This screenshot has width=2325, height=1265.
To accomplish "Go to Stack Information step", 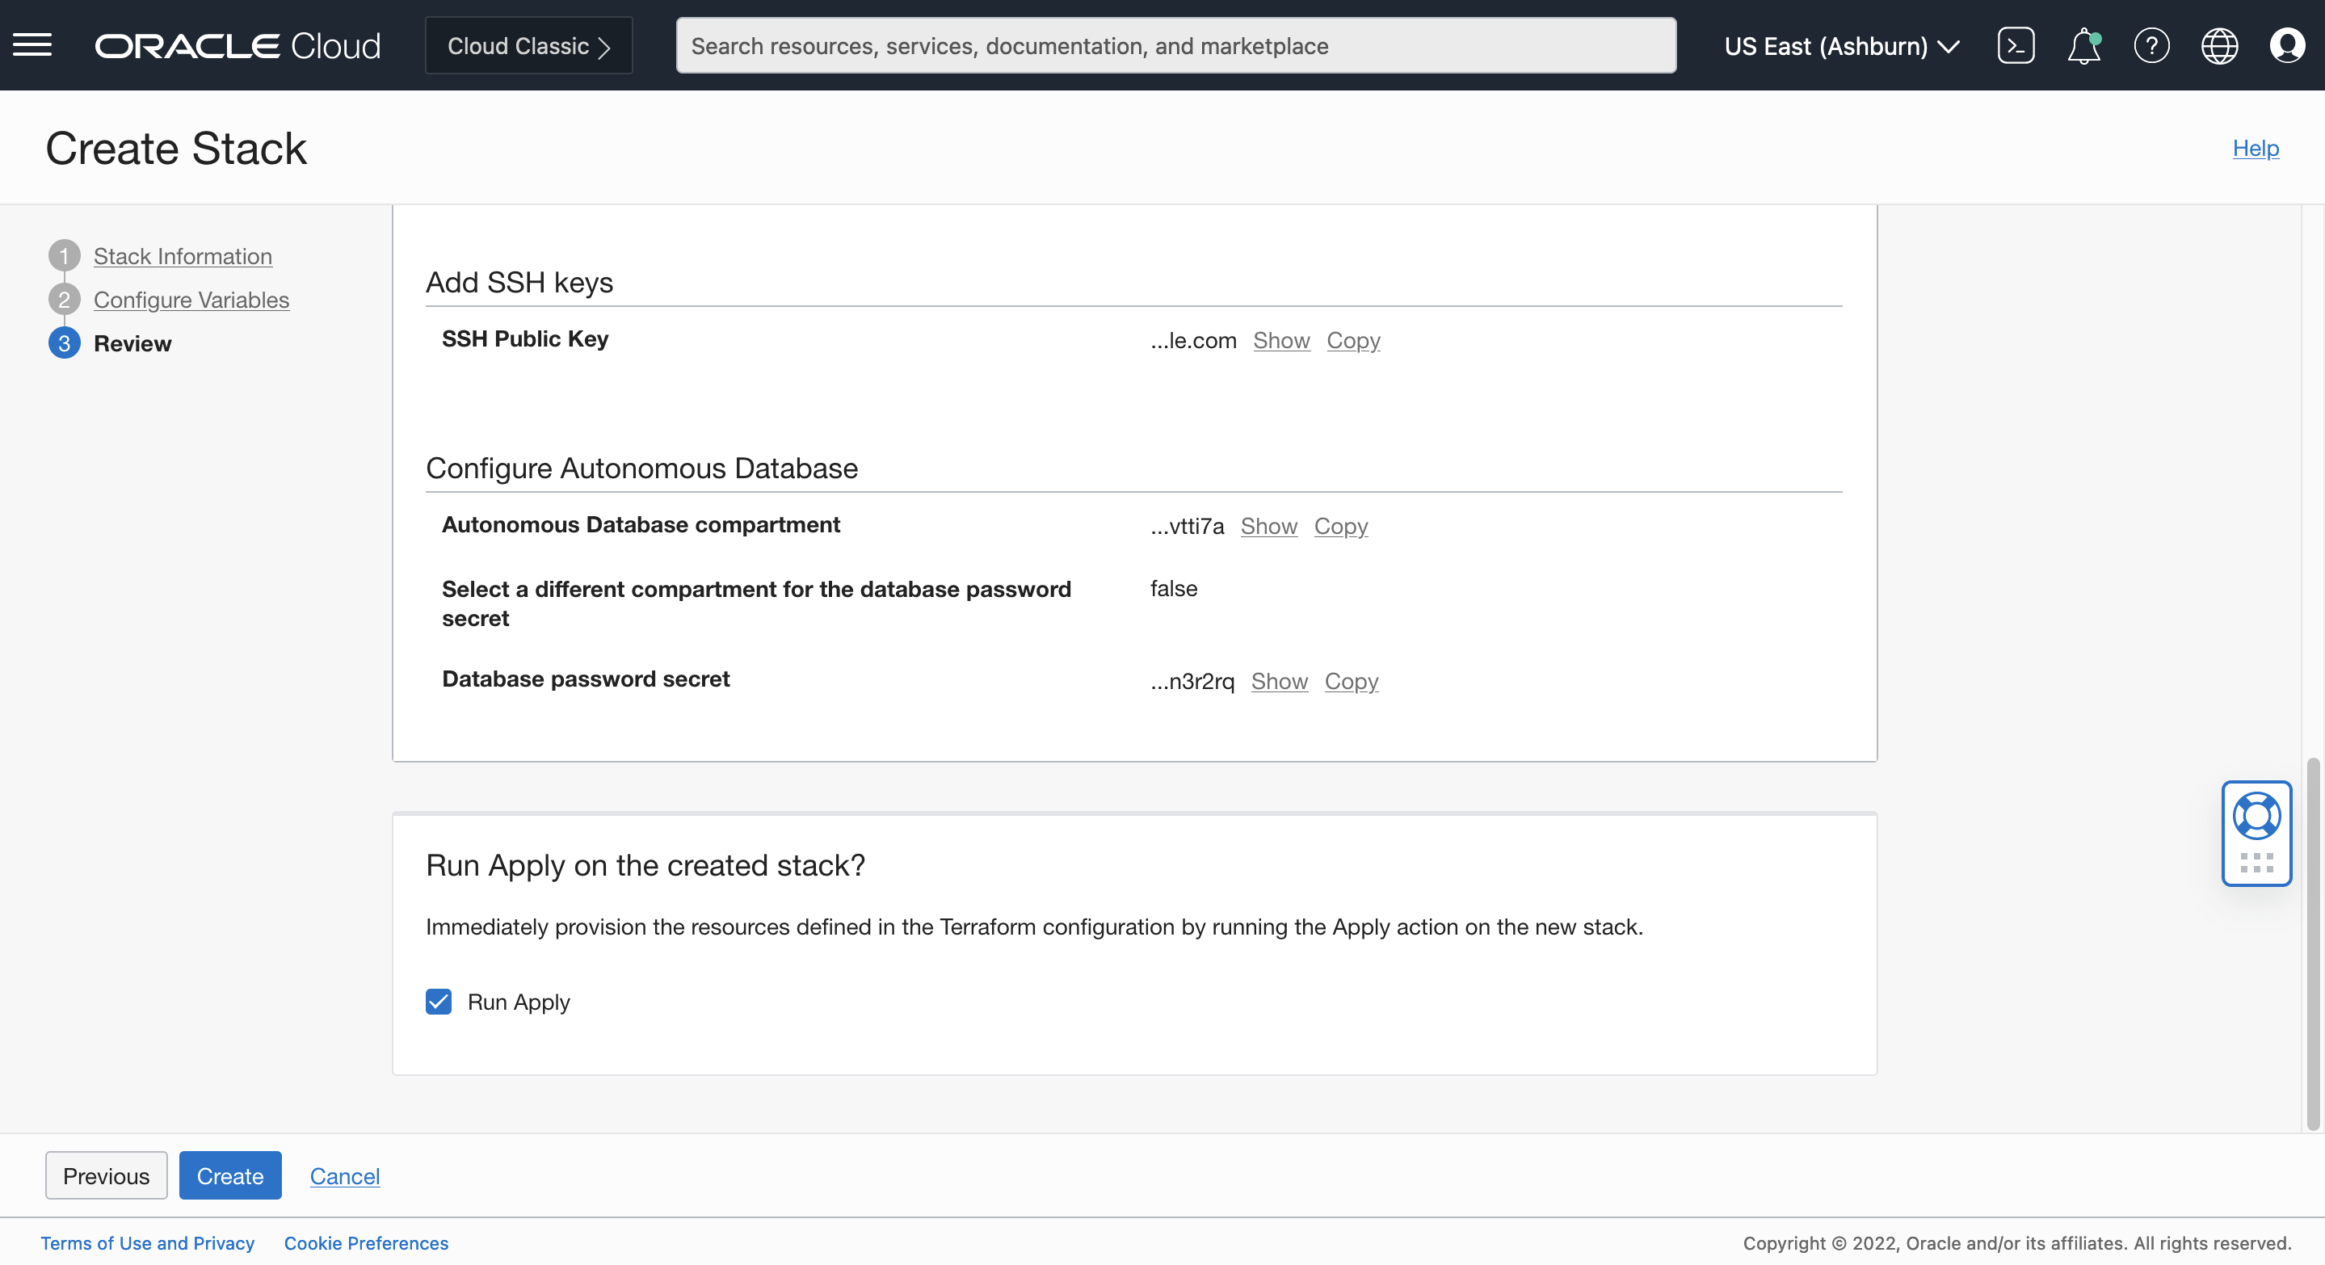I will pos(183,256).
